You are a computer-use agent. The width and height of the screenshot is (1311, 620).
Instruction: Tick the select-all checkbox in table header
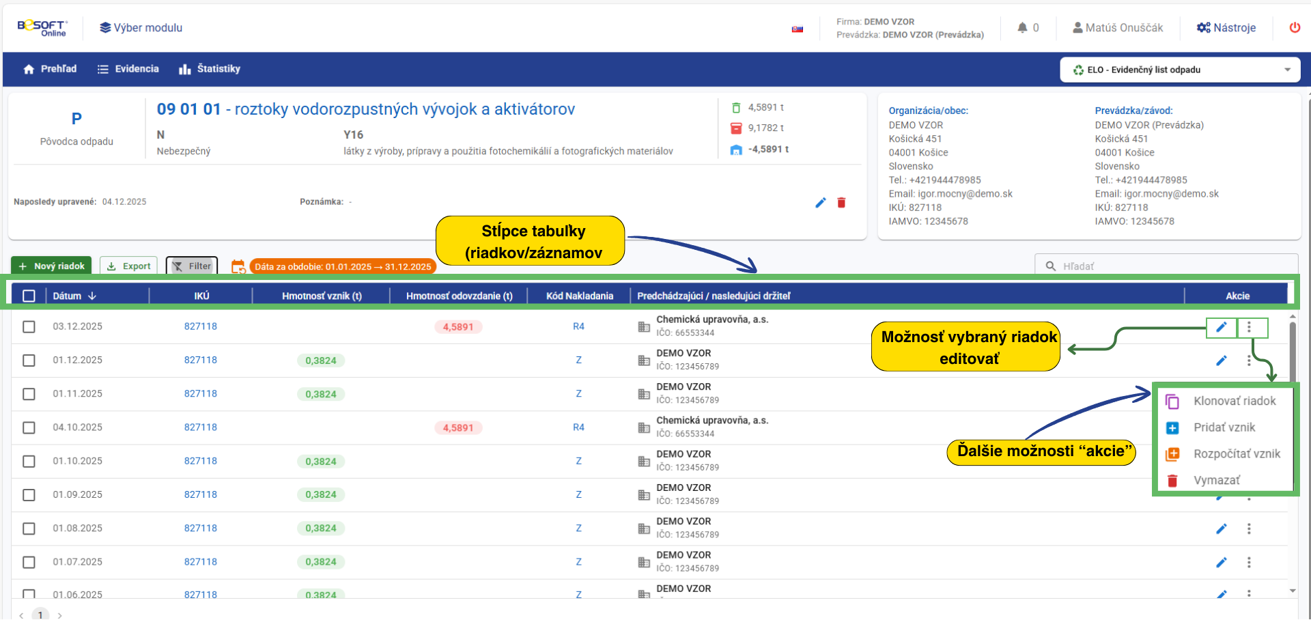pos(29,296)
